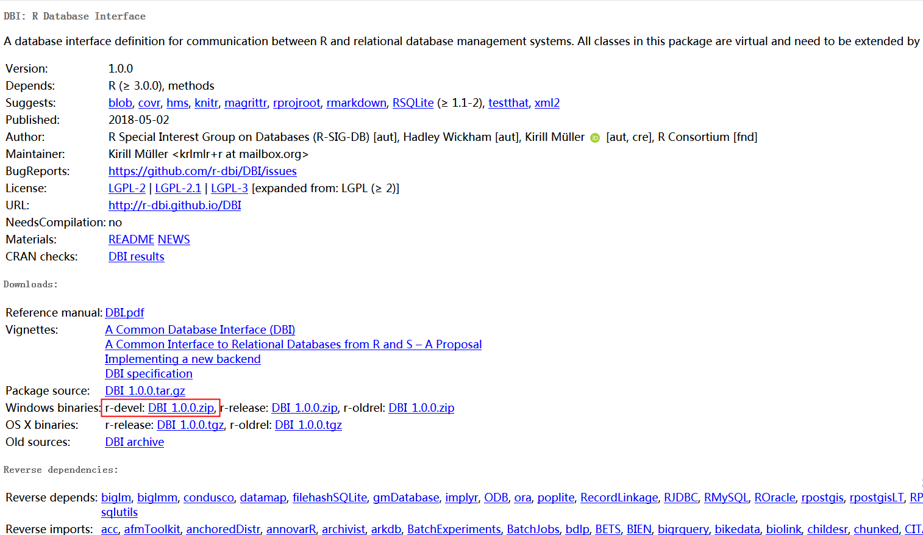Open the rpostgis package link

(x=822, y=498)
